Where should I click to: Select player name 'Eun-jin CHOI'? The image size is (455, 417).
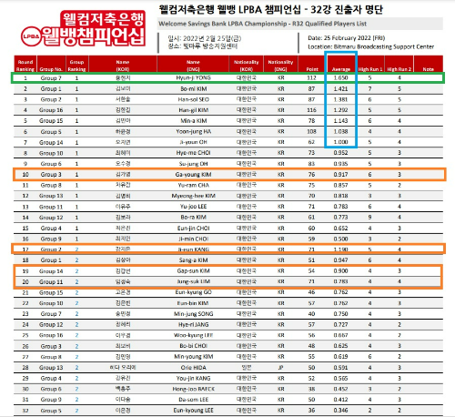pos(193,228)
